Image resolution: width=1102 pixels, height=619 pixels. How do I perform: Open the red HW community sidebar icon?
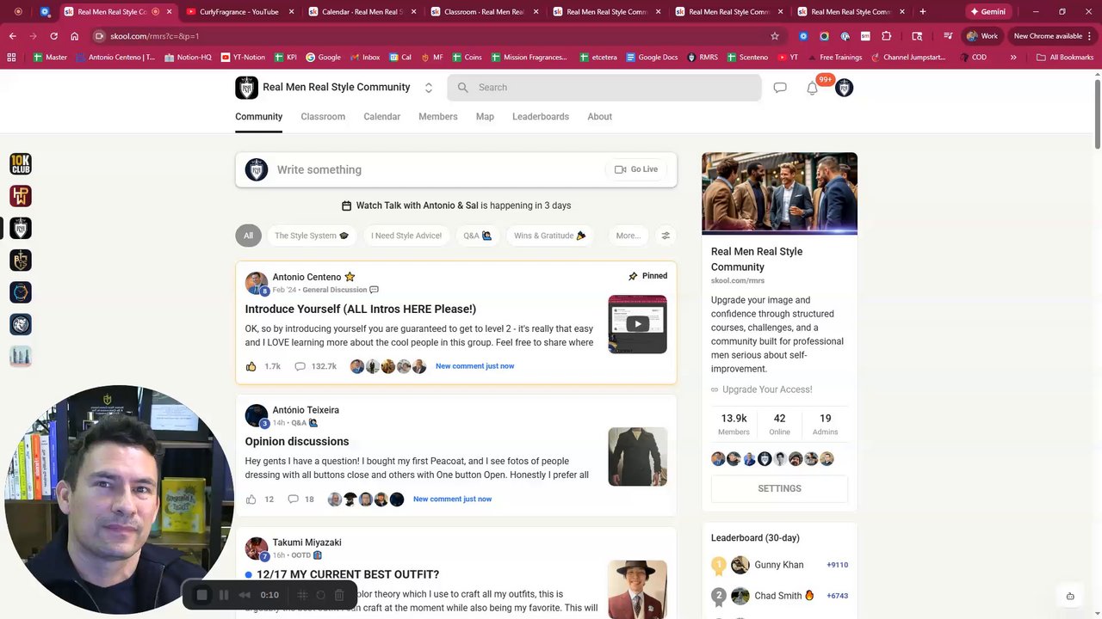[x=21, y=196]
